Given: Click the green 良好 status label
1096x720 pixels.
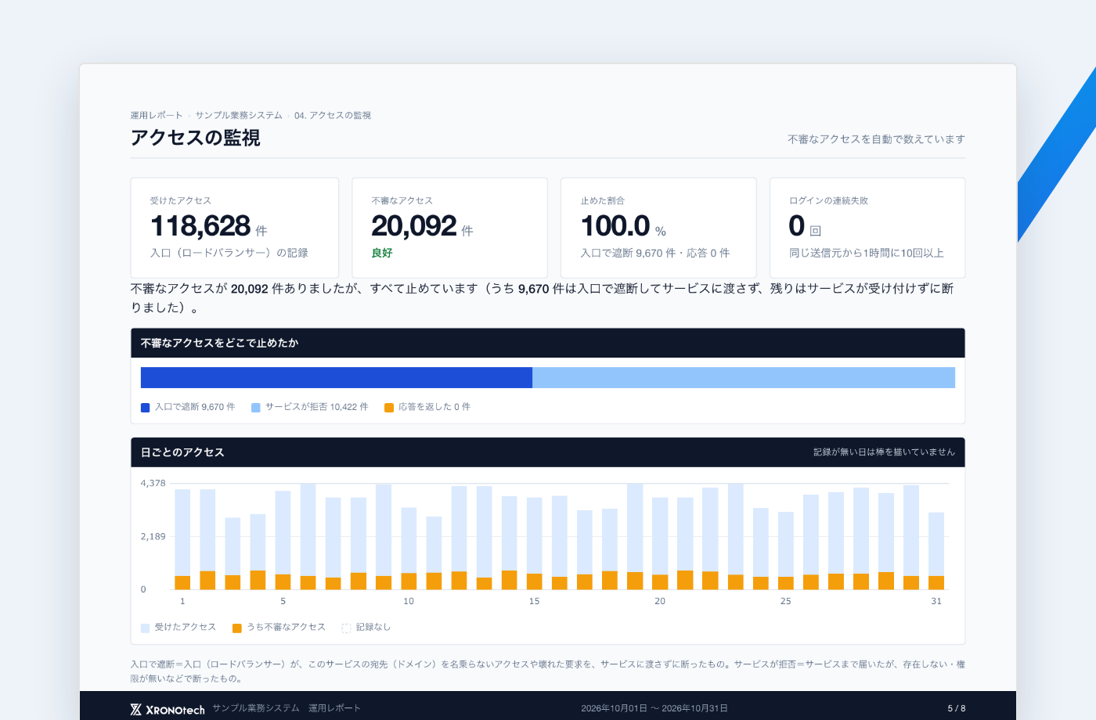Looking at the screenshot, I should coord(382,253).
